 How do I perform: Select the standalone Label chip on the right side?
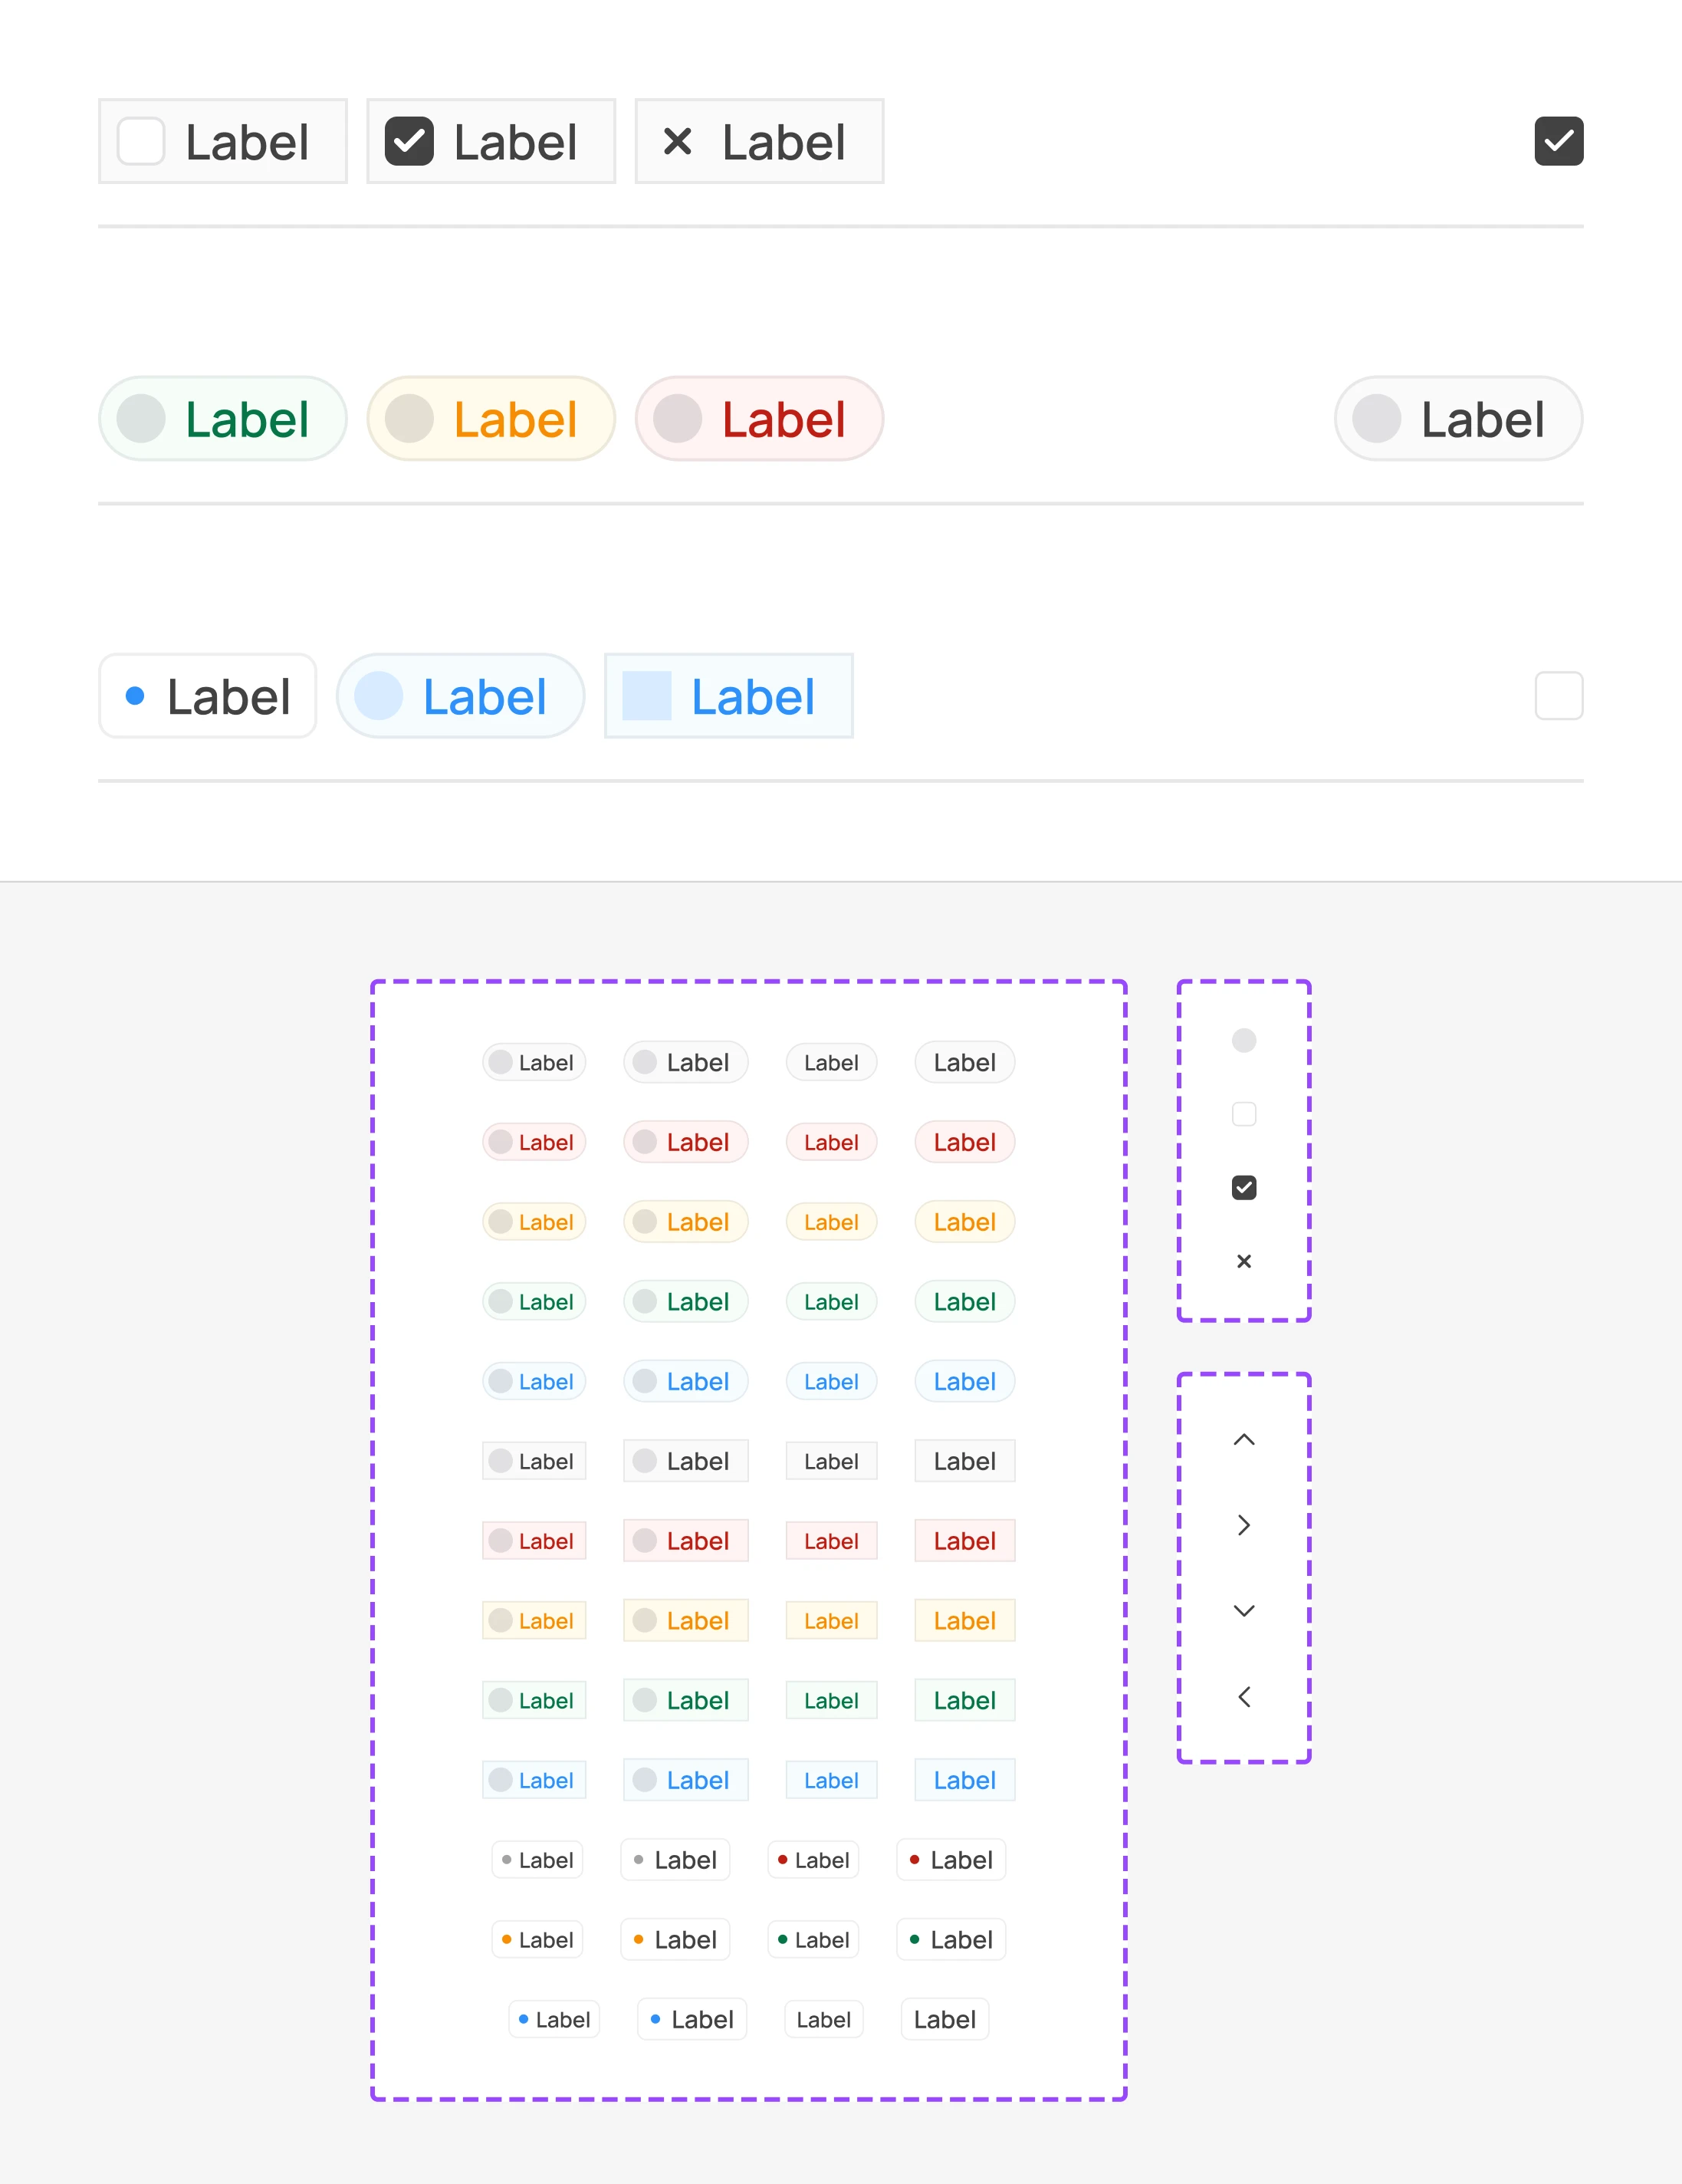[1457, 418]
